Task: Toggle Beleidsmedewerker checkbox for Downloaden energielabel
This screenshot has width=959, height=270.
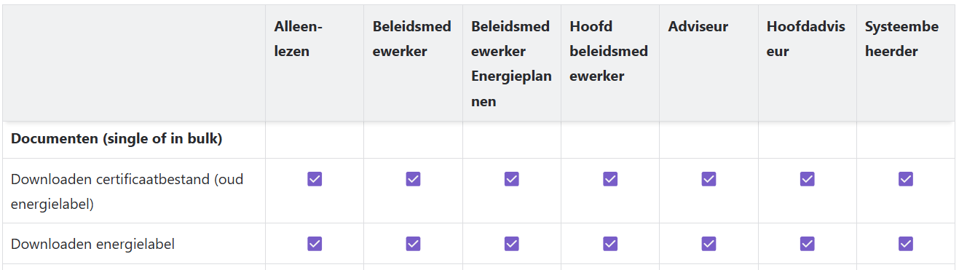Action: click(x=413, y=244)
